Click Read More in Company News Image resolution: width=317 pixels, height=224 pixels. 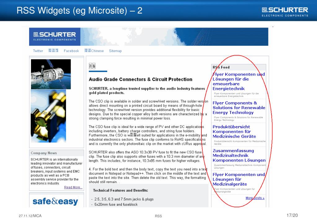point(73,187)
